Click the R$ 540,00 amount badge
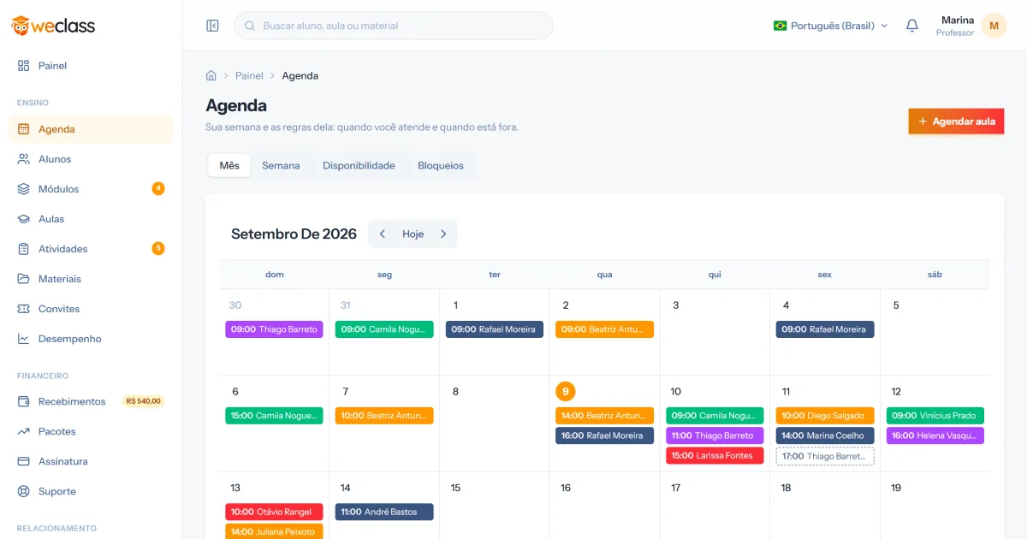This screenshot has width=1027, height=539. [x=143, y=401]
